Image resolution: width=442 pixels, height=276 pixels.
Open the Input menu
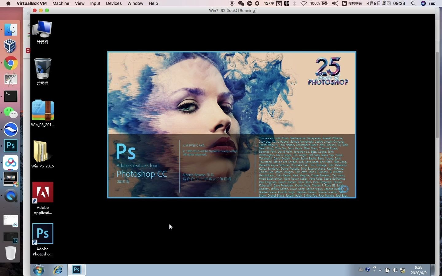95,3
